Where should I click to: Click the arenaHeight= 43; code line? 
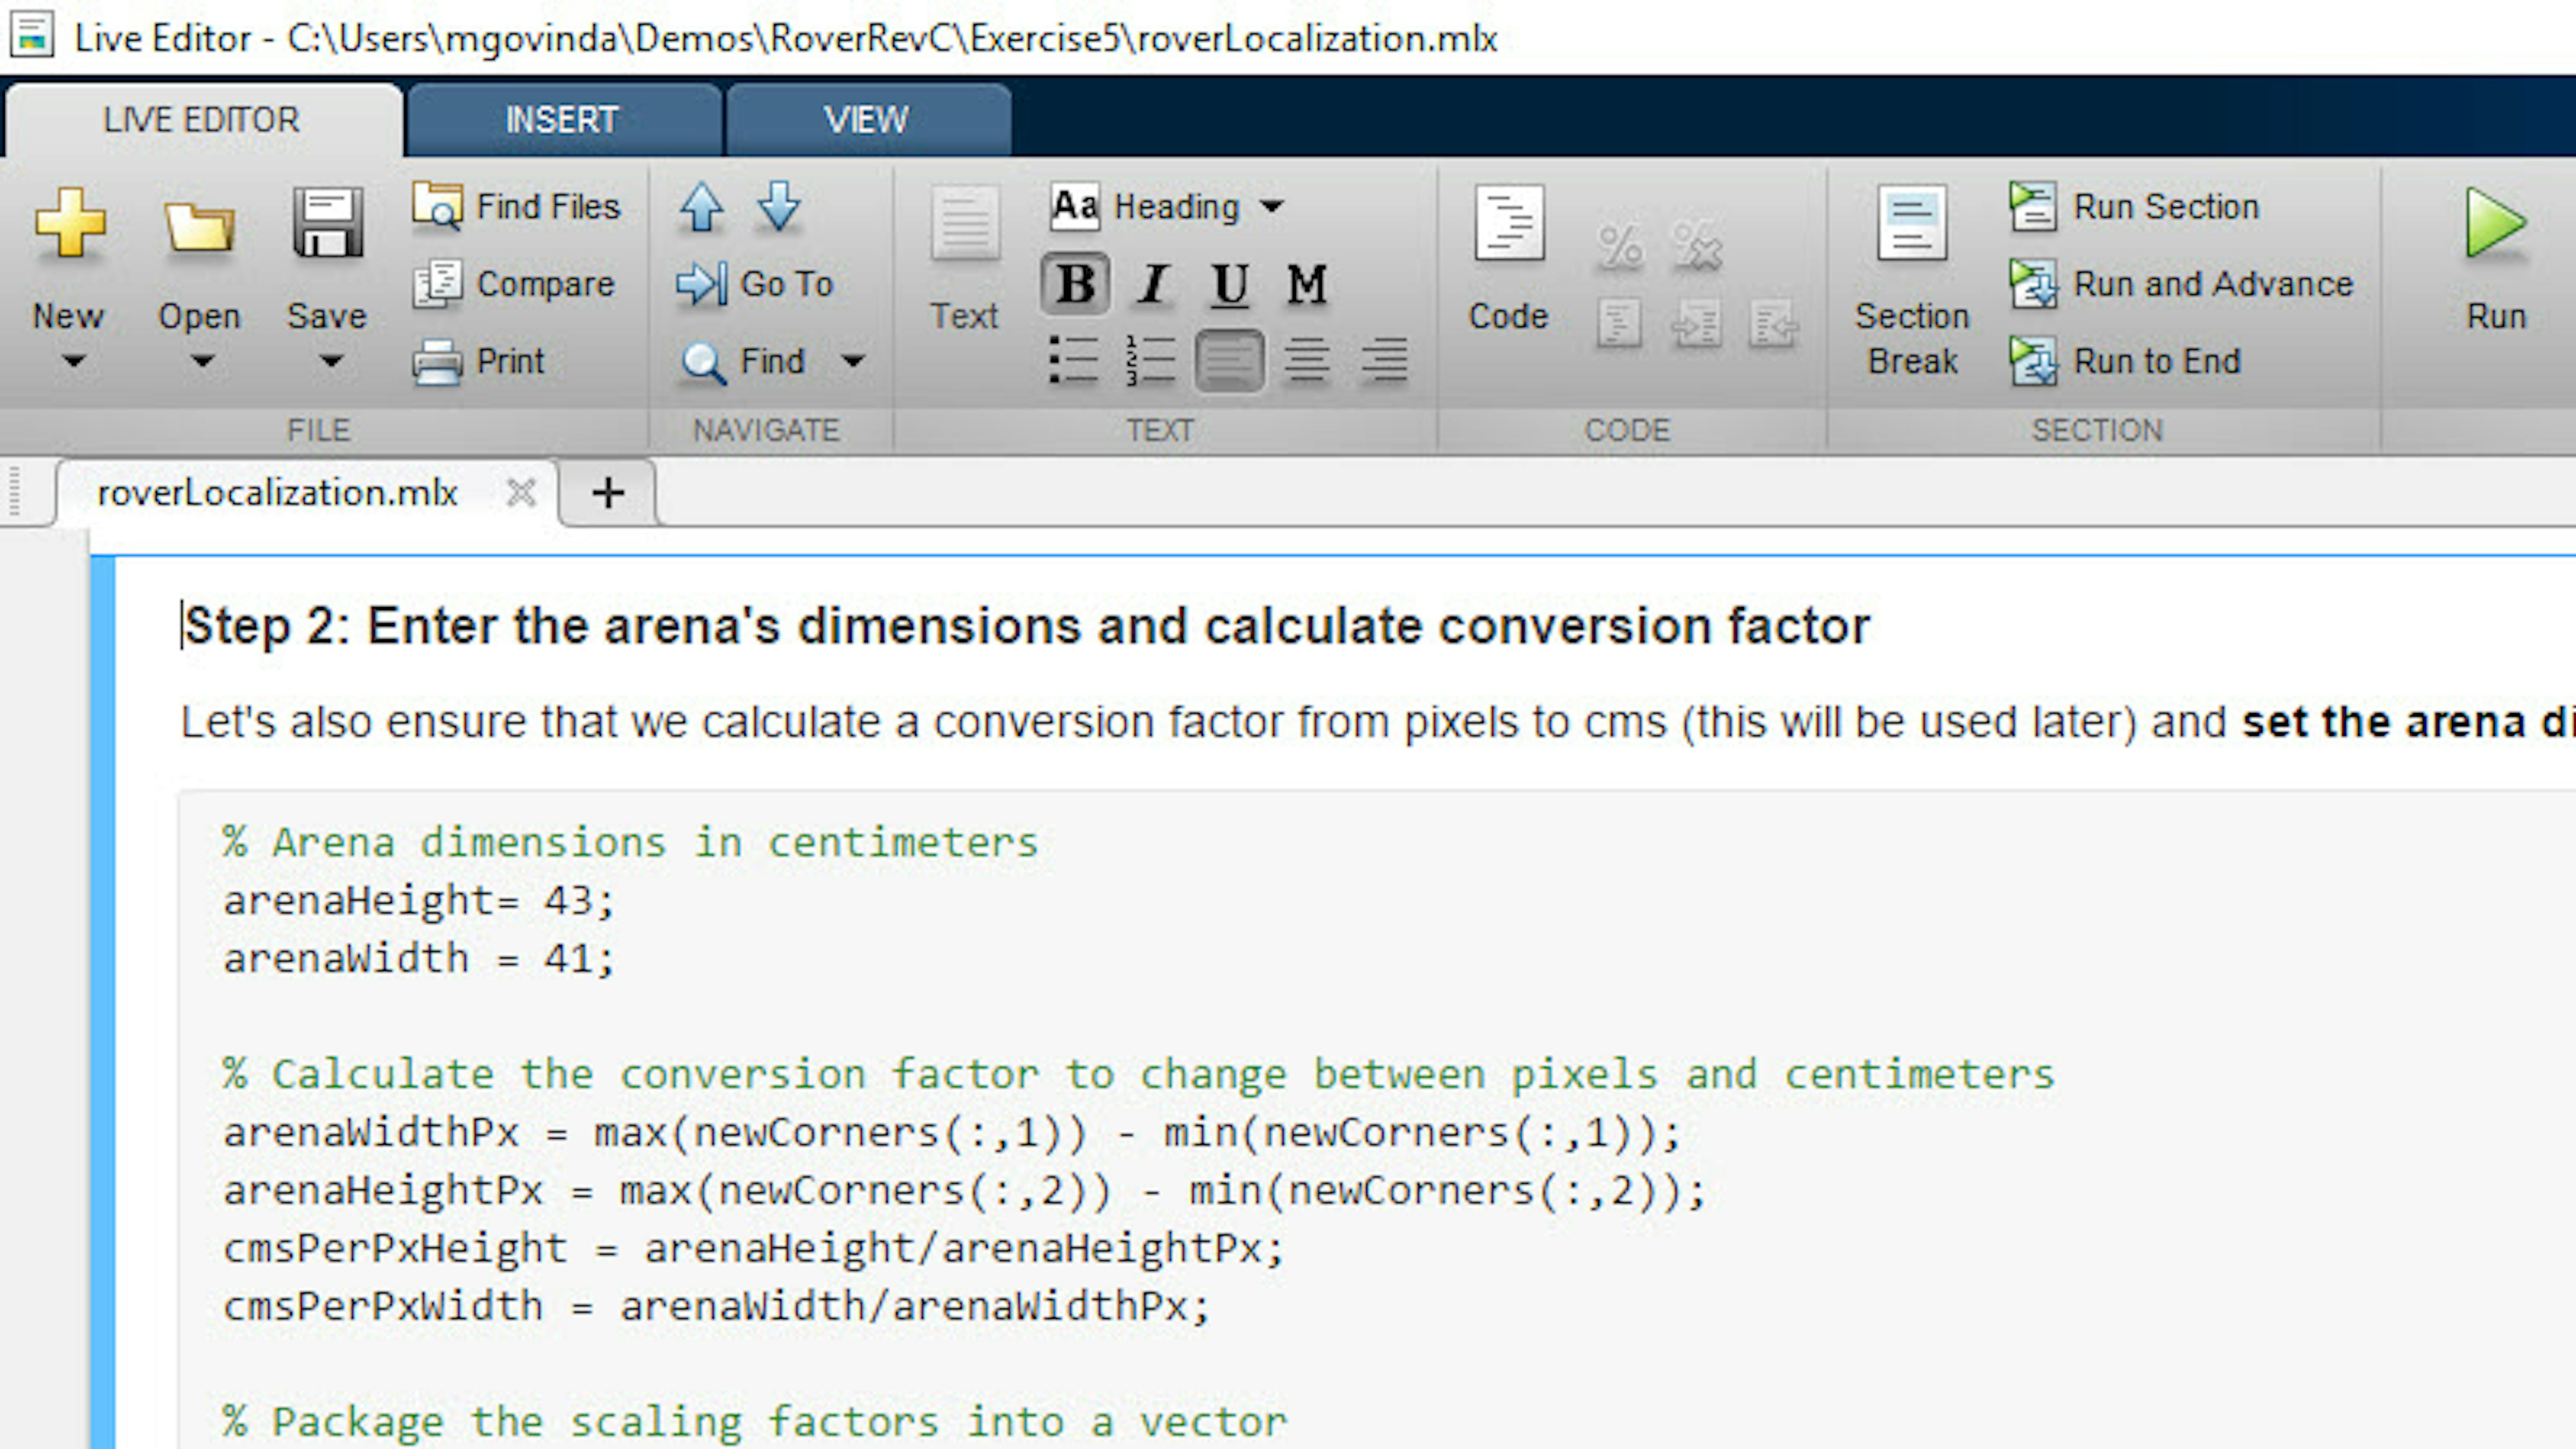418,901
